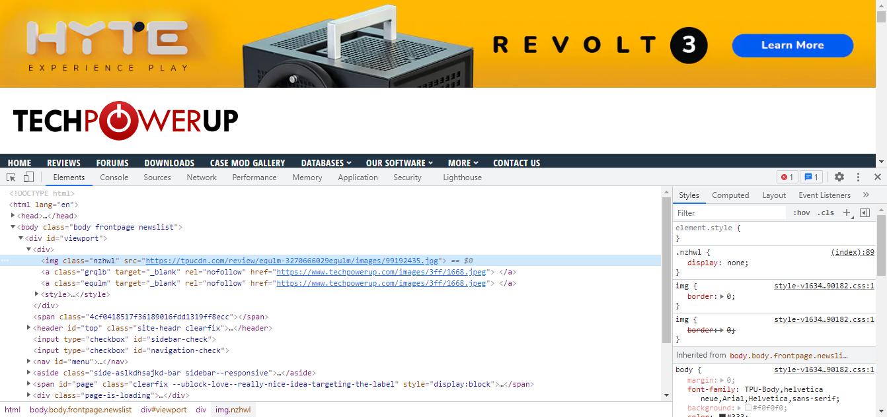Viewport: 887px width, 417px height.
Task: Toggle the device toolbar emulation icon
Action: pyautogui.click(x=27, y=177)
